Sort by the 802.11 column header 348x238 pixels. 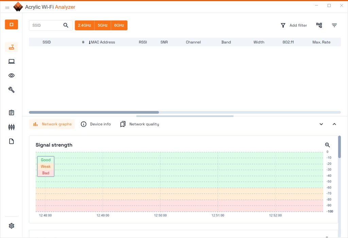[x=288, y=42]
